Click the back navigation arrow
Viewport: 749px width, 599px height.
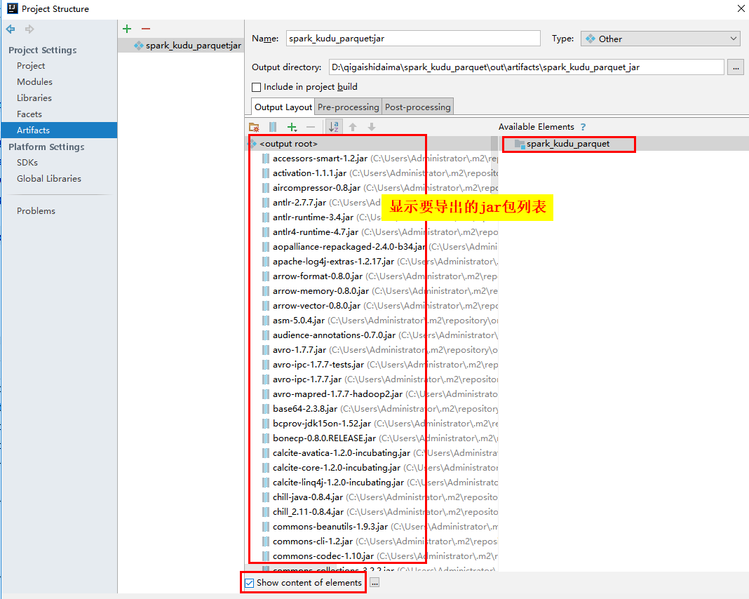click(11, 29)
